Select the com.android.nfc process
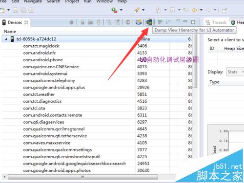 pyautogui.click(x=40, y=53)
